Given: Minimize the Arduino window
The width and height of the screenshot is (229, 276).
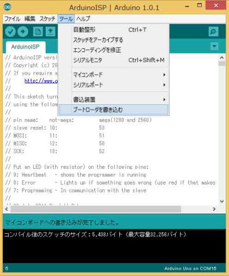Looking at the screenshot, I should pos(187,6).
